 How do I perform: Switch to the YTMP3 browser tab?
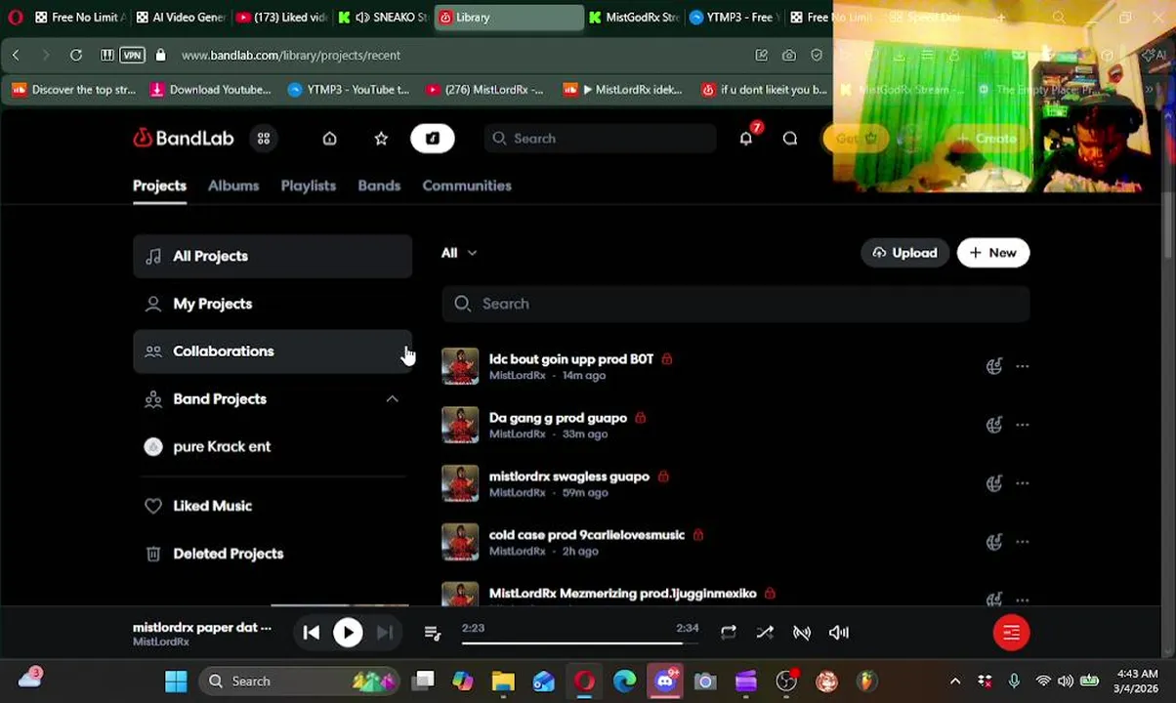[x=733, y=18]
